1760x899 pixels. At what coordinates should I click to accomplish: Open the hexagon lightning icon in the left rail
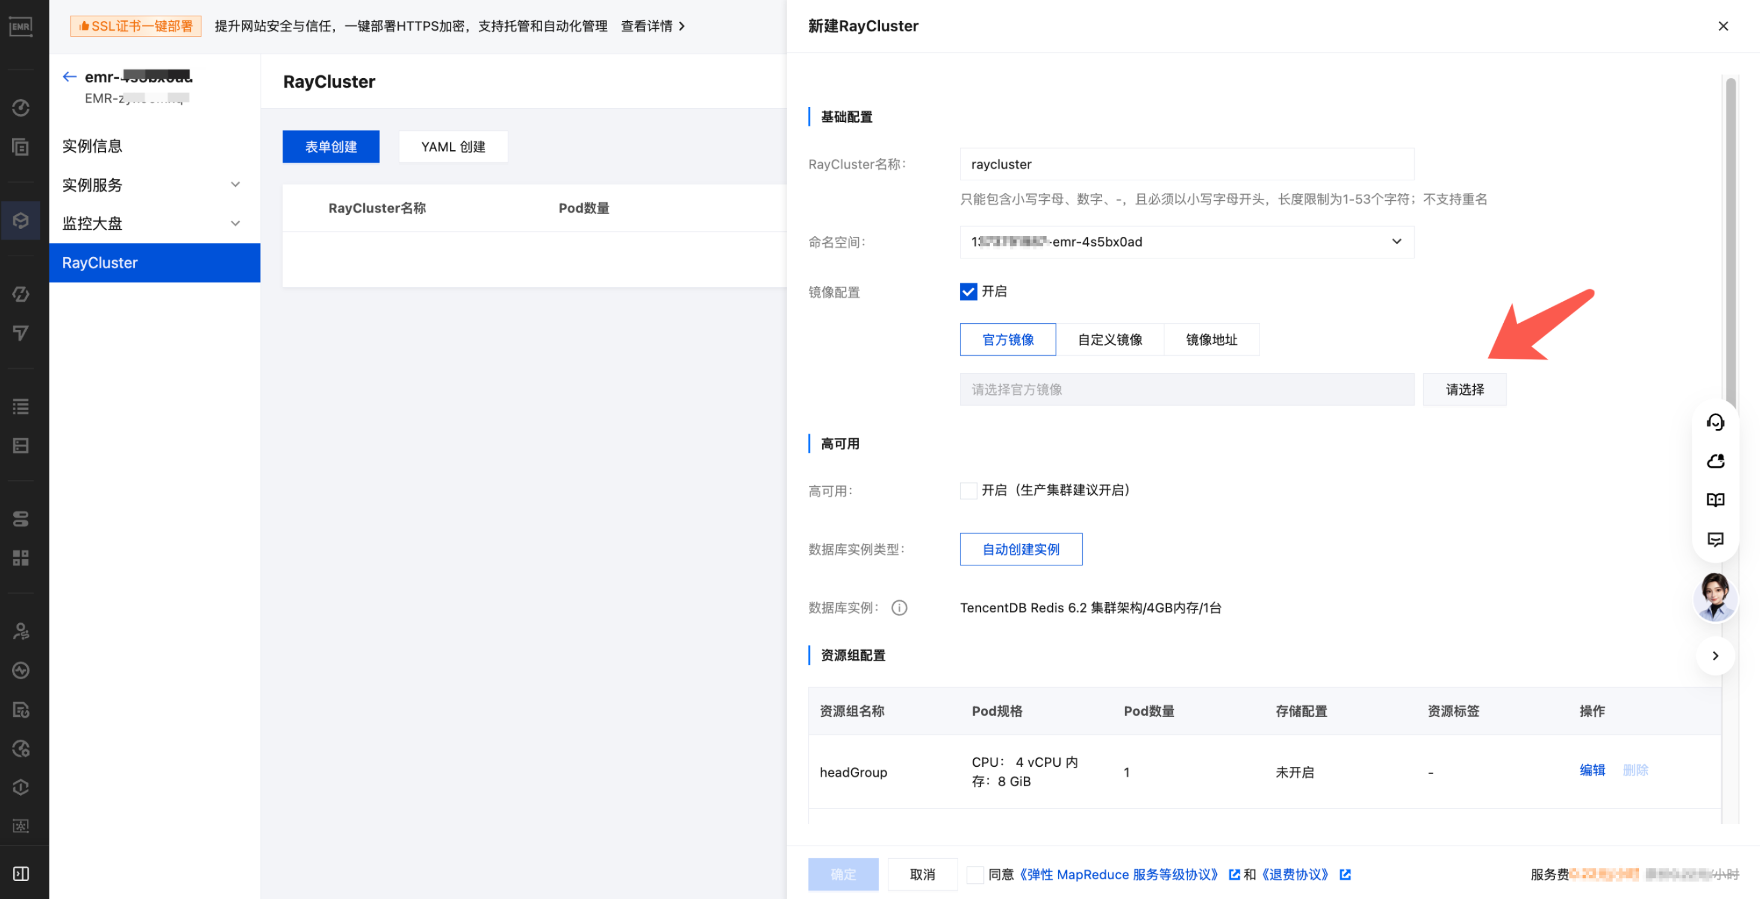(20, 294)
